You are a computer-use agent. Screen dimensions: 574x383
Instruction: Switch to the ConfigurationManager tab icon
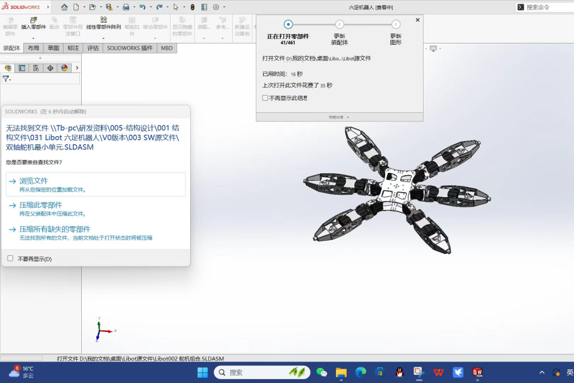pyautogui.click(x=36, y=68)
